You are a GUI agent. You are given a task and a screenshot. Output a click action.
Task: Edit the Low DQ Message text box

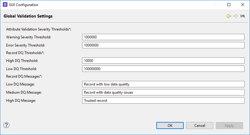pos(163,84)
